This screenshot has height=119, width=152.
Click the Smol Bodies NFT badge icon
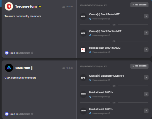pos(83,33)
